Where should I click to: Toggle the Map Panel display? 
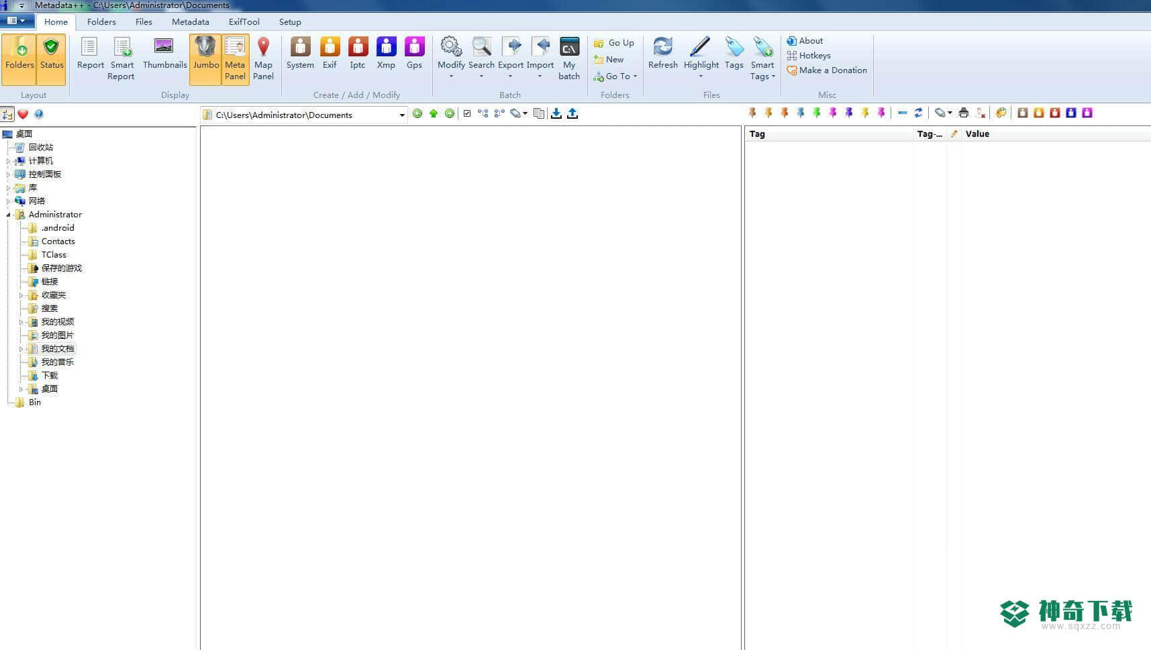click(x=263, y=58)
